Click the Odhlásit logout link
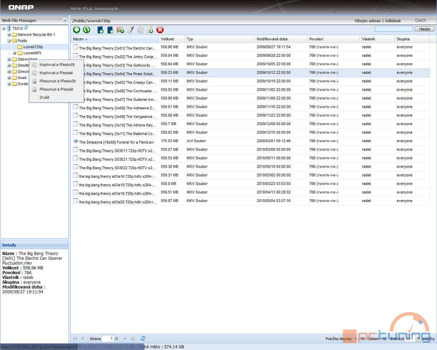437x350 pixels. 393,21
